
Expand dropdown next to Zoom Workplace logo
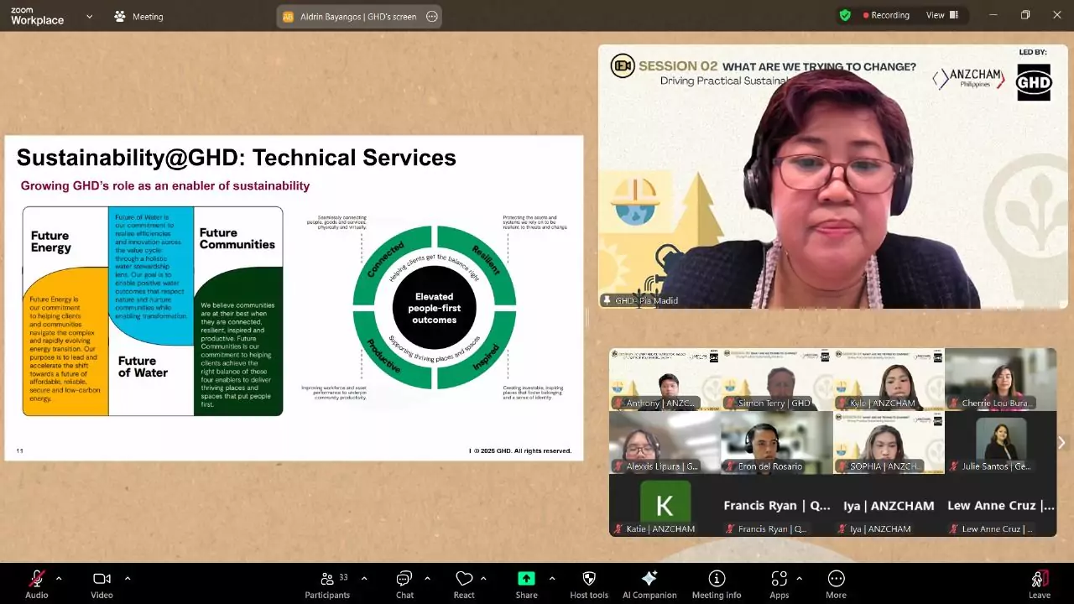tap(90, 16)
